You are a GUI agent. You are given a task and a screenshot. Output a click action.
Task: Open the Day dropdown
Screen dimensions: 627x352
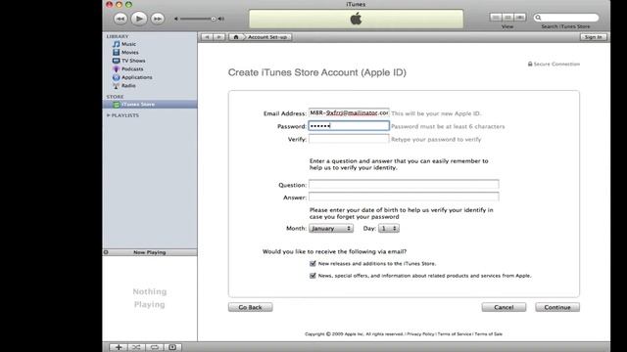tap(389, 228)
